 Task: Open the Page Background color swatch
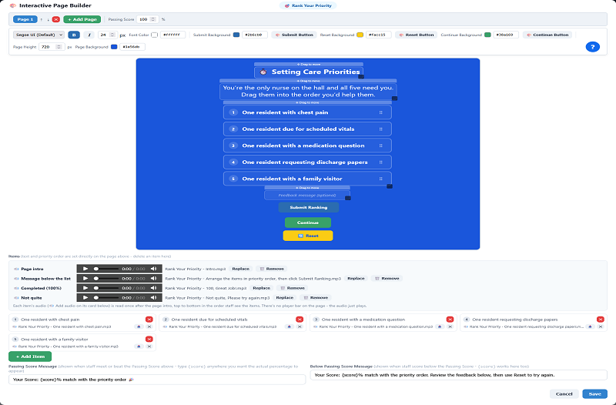coord(114,47)
